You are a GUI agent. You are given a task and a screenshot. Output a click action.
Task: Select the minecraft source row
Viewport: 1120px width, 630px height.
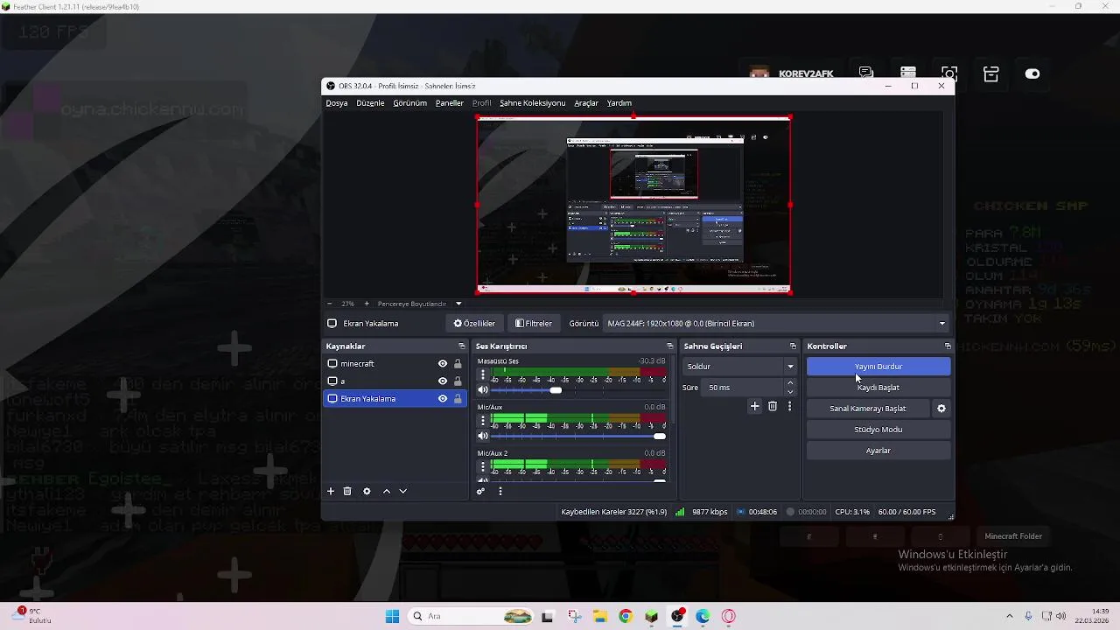point(395,364)
